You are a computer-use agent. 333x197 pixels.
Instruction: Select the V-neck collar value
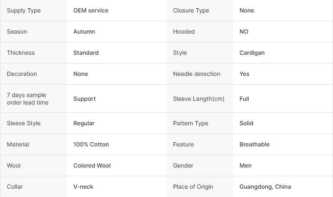[83, 187]
